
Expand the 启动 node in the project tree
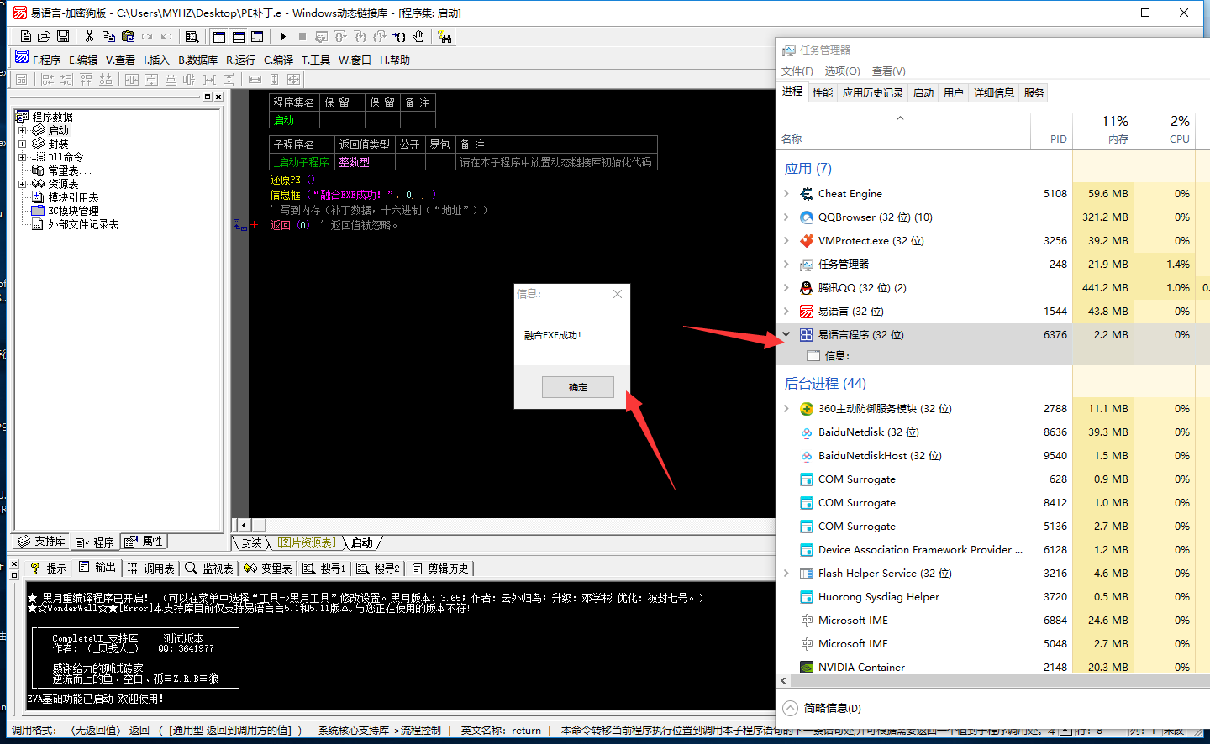[x=22, y=130]
